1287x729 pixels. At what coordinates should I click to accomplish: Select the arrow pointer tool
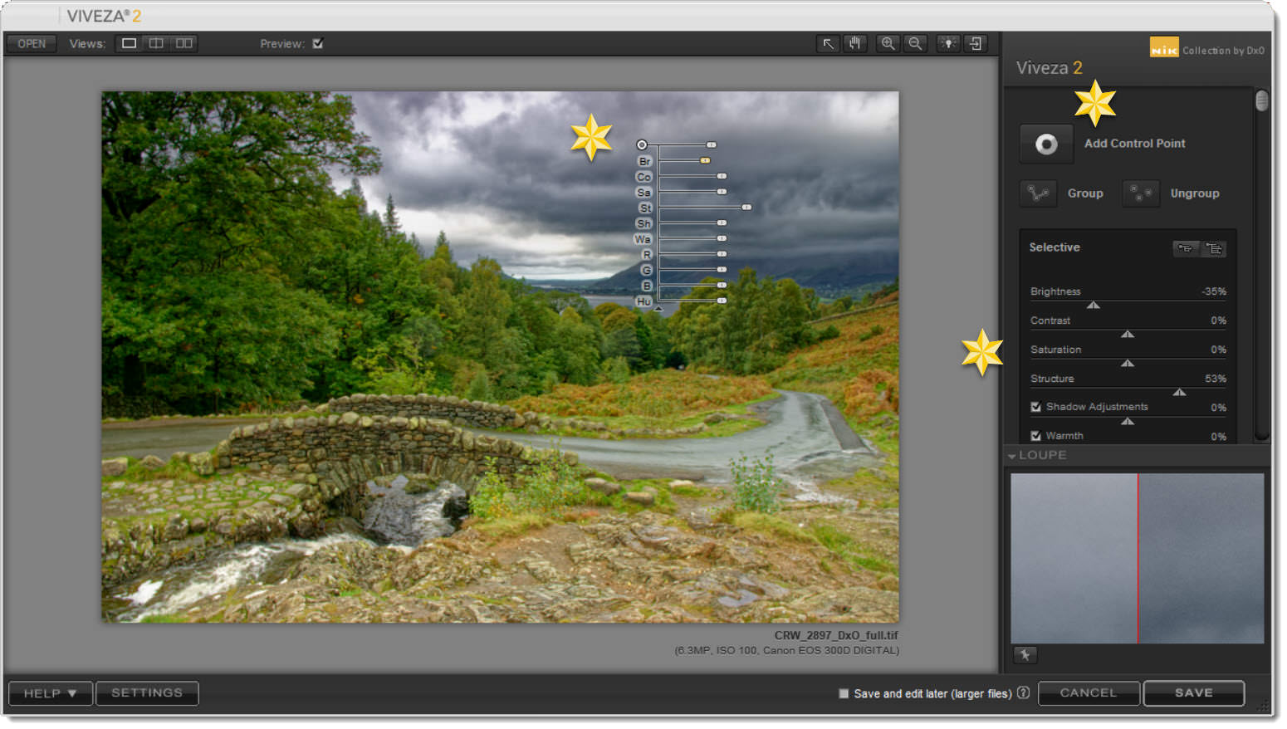coord(828,44)
